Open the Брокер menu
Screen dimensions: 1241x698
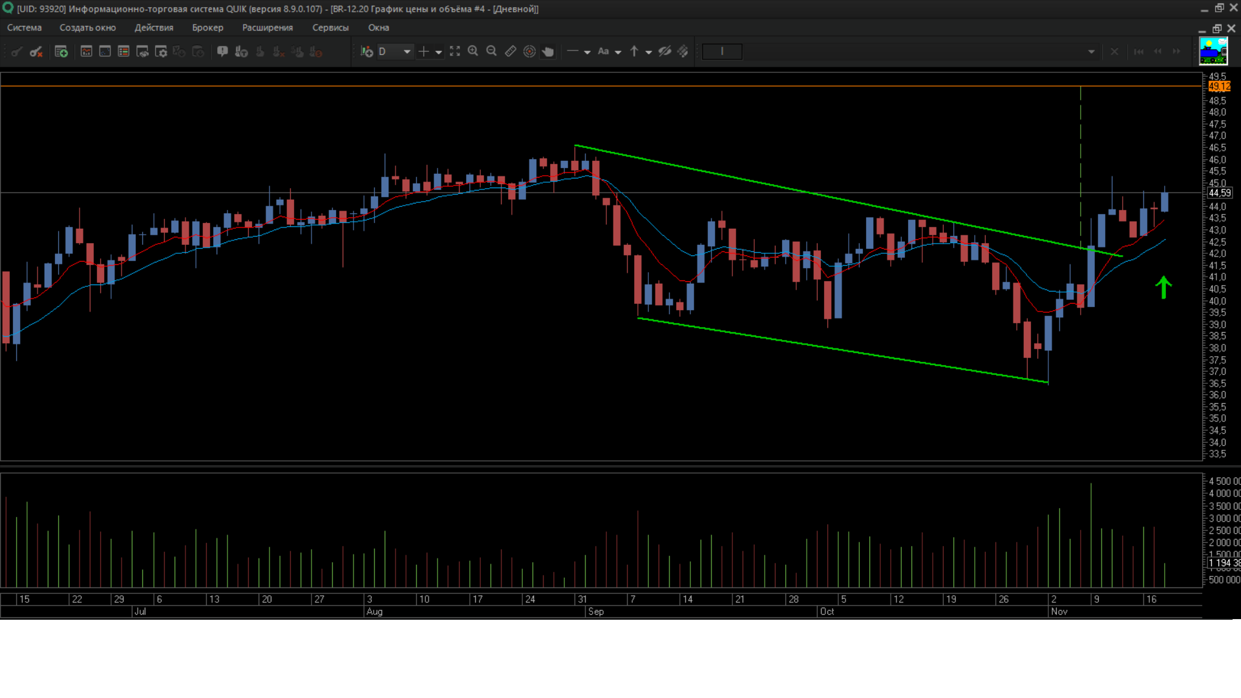click(x=207, y=28)
